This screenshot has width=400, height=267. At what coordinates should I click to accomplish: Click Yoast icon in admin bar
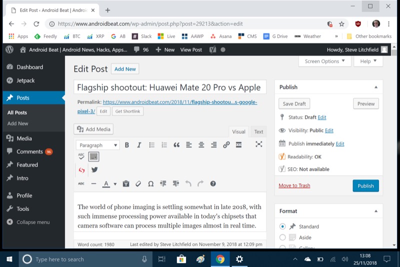[x=212, y=50]
